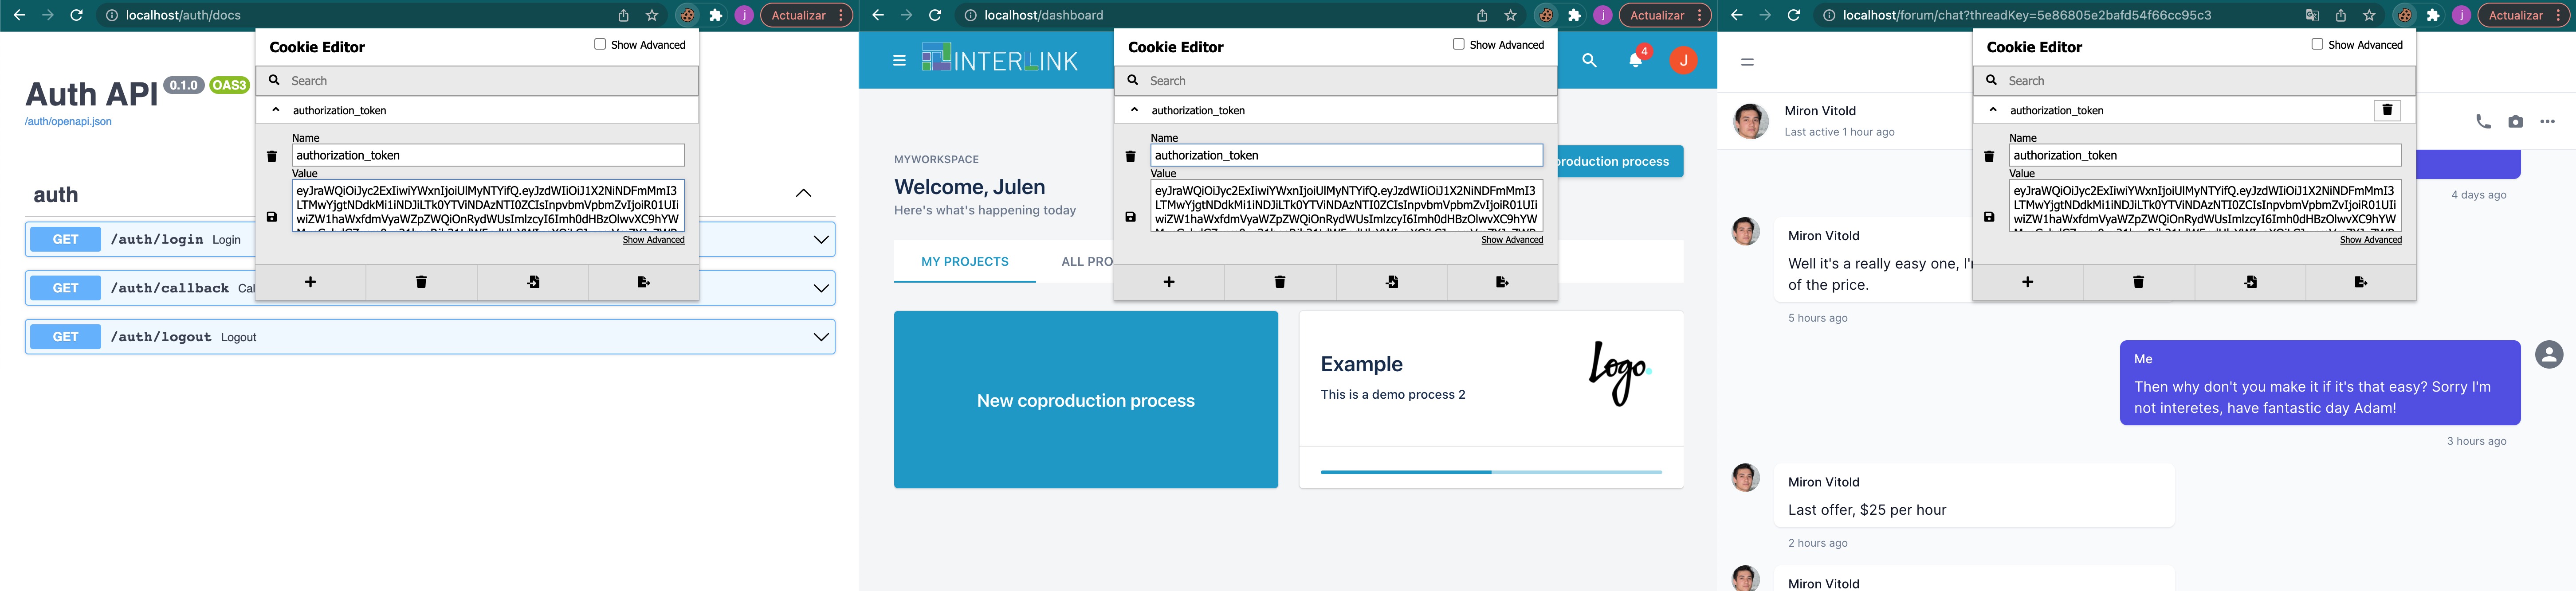The height and width of the screenshot is (591, 2576).
Task: Open the hamburger menu in the Interlink dashboard
Action: tap(899, 61)
